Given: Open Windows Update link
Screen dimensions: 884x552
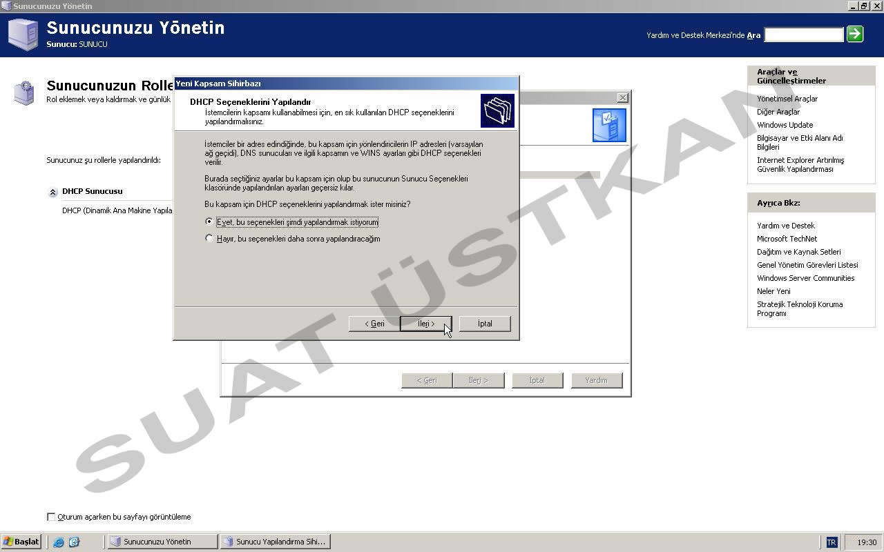Looking at the screenshot, I should tap(785, 125).
